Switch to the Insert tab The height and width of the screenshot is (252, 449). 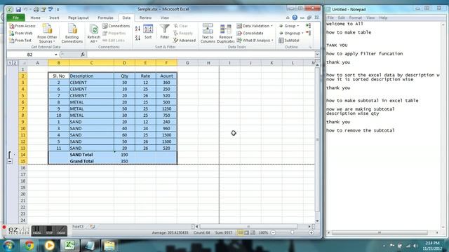[54, 17]
